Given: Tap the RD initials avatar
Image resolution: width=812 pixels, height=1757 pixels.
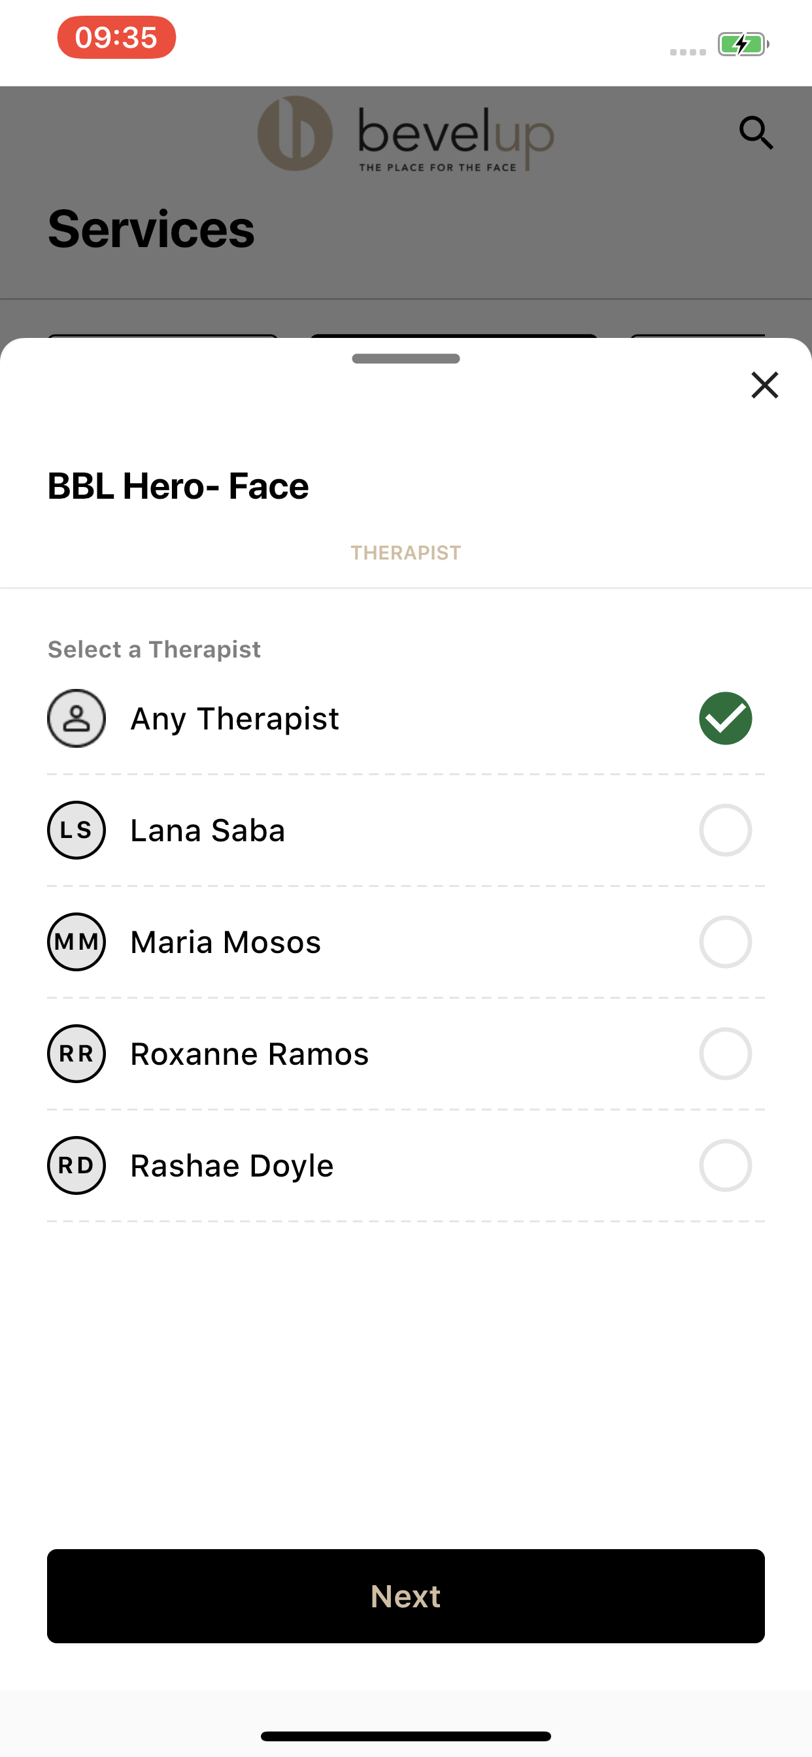Looking at the screenshot, I should tap(76, 1165).
